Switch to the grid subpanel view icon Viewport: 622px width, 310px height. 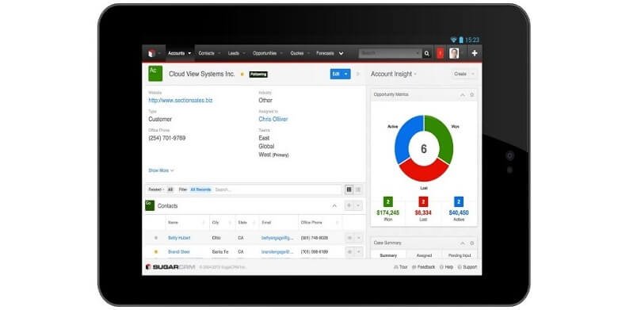pyautogui.click(x=349, y=189)
